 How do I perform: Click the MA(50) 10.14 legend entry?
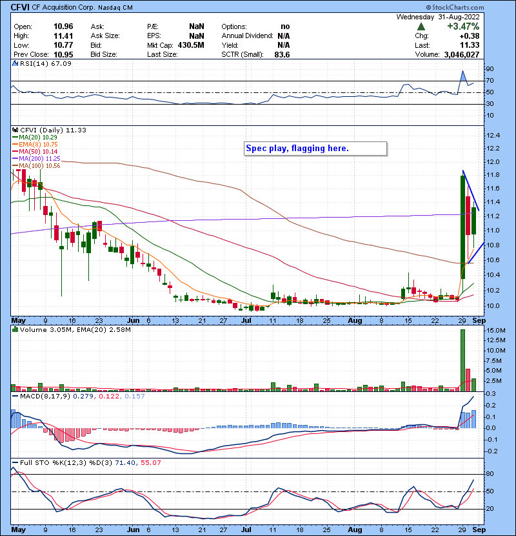coord(35,151)
